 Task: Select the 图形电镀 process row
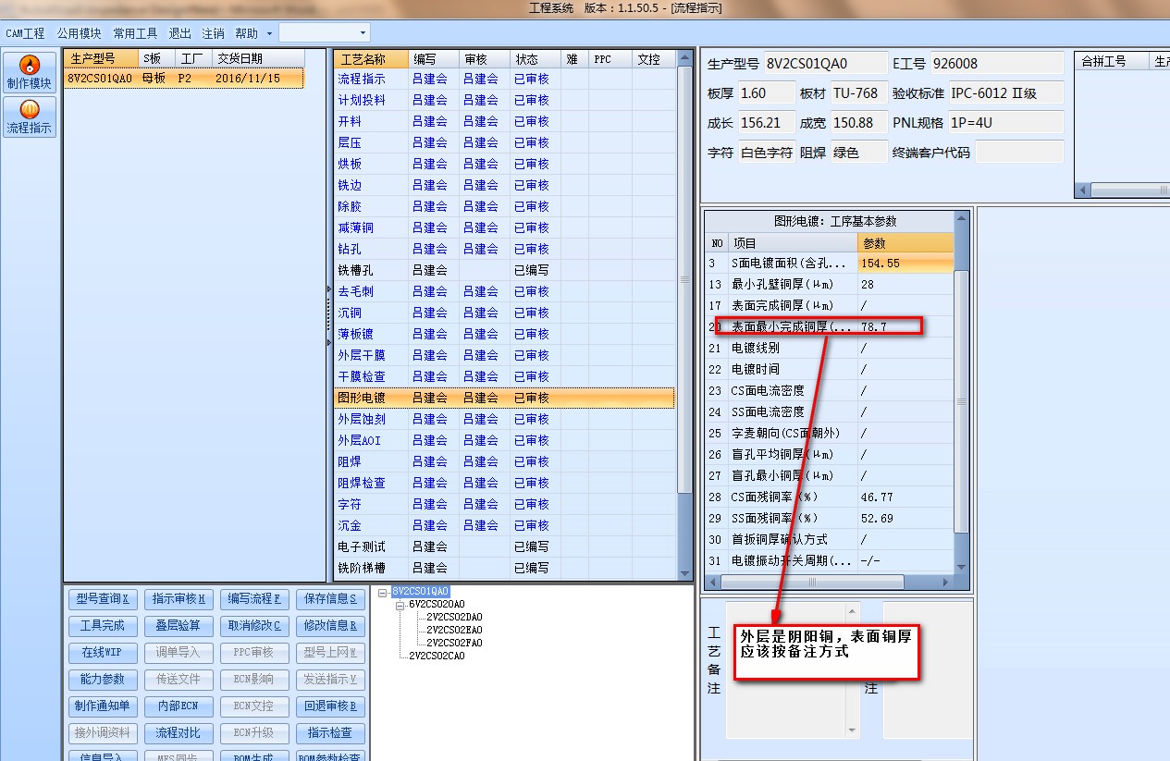tap(505, 398)
